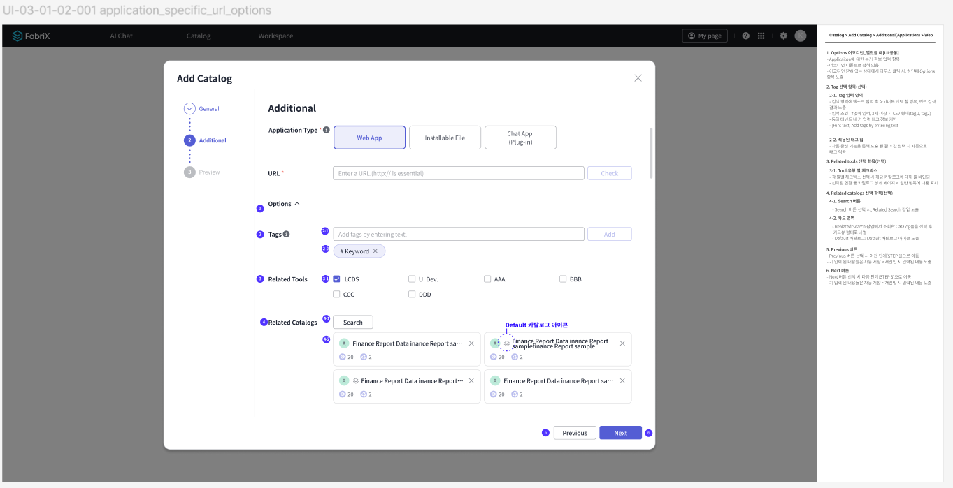Click the K user avatar
Screen dimensions: 953x488
pyautogui.click(x=801, y=36)
